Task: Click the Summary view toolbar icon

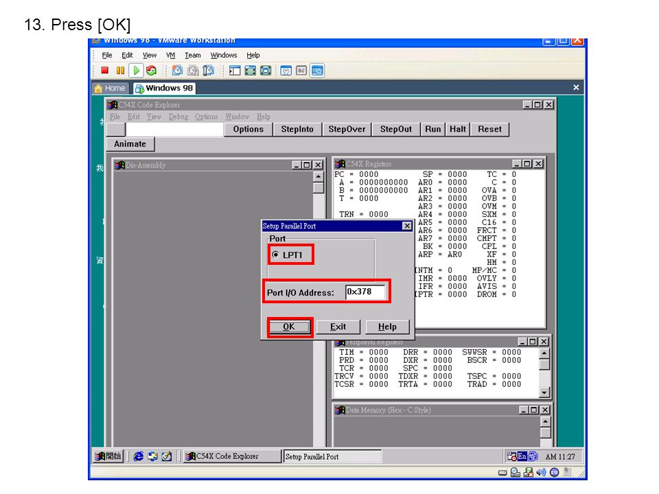Action: tap(286, 71)
